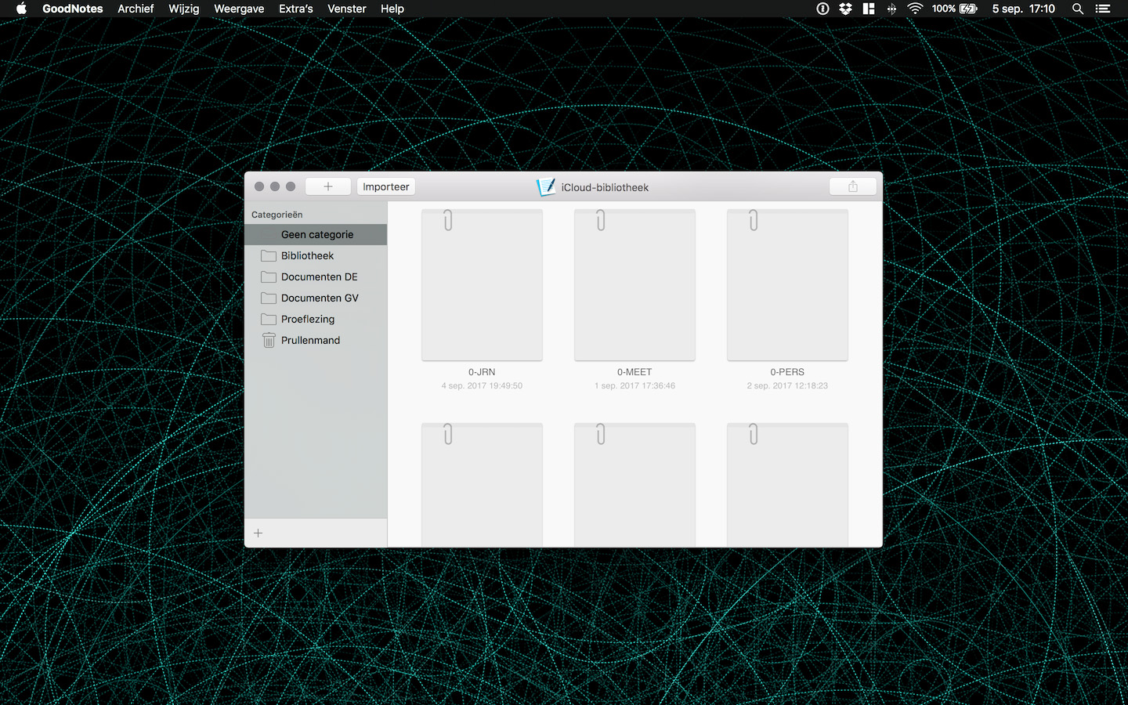Click the Wi-Fi status icon
This screenshot has height=705, width=1128.
[x=915, y=9]
